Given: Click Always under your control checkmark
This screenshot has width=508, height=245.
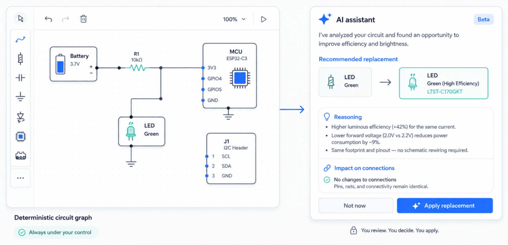Looking at the screenshot, I should pos(22,233).
